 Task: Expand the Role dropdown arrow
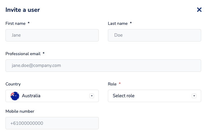pos(194,96)
